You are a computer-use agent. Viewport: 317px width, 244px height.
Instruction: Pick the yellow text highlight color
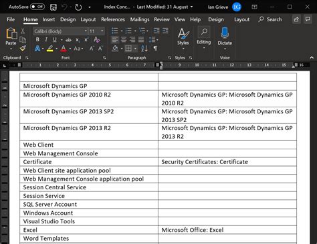[x=50, y=49]
